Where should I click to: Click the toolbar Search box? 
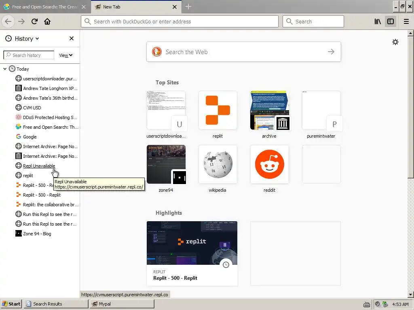coord(313,21)
